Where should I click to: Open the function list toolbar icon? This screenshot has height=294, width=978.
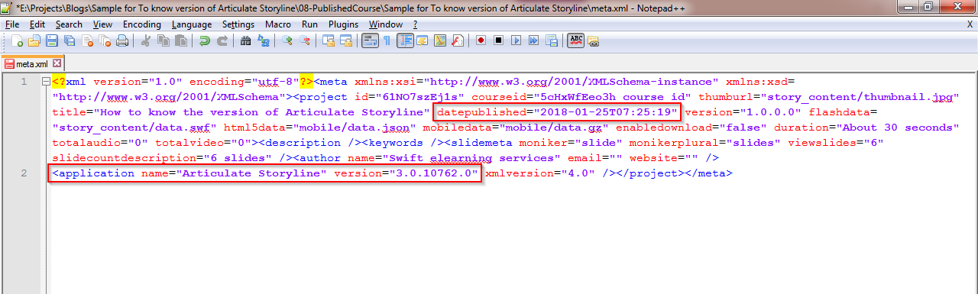458,40
